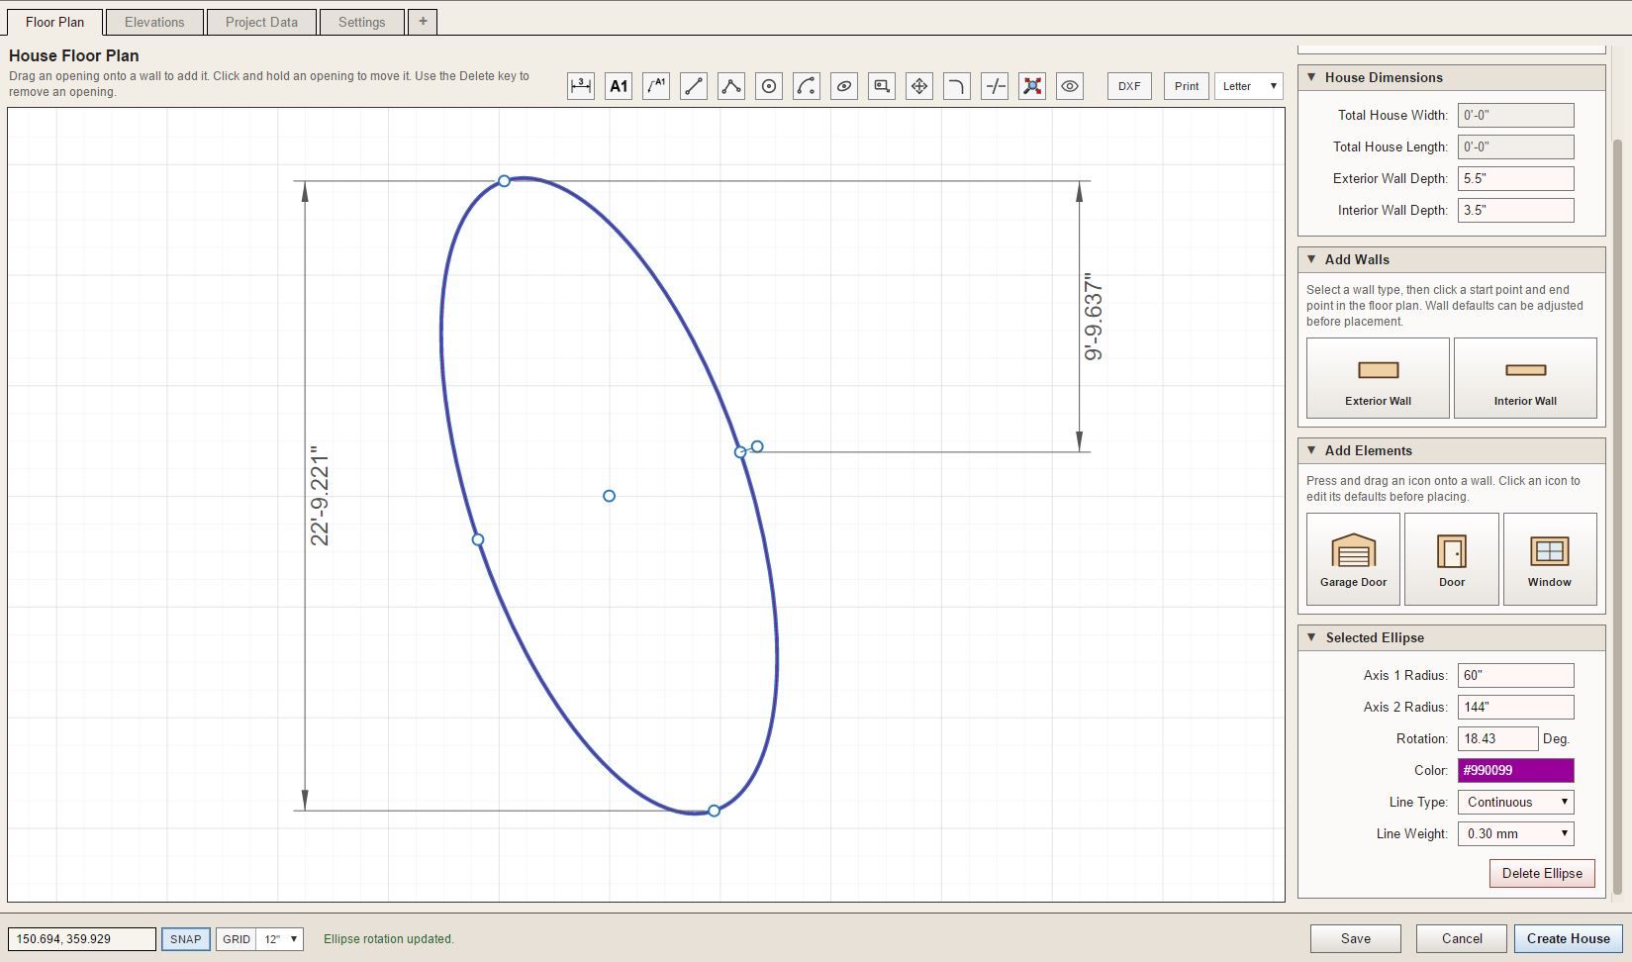Click the Garage Door element icon

pyautogui.click(x=1353, y=559)
